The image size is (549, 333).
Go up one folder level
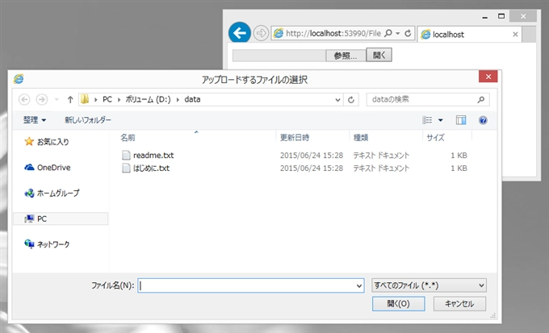pos(70,100)
